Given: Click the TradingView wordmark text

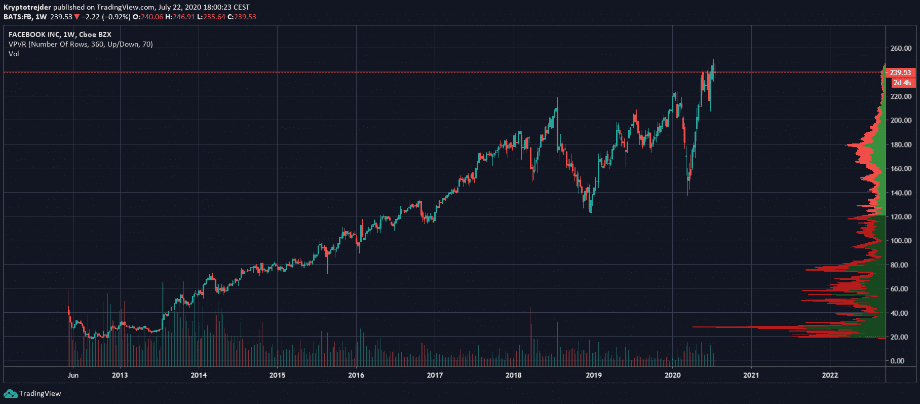Looking at the screenshot, I should (x=40, y=394).
